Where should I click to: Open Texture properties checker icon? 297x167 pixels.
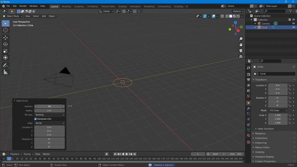(x=249, y=142)
